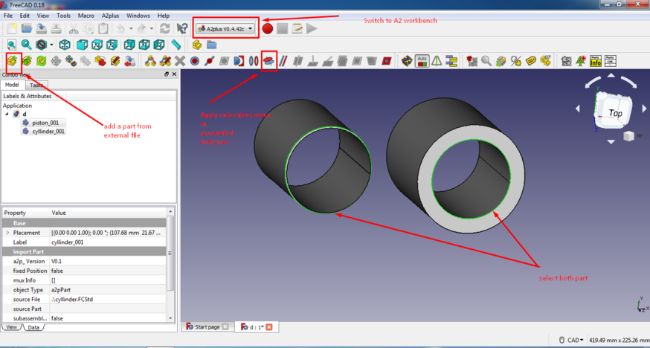Click the yellow label tag icon
The width and height of the screenshot is (650, 348).
pos(531,61)
